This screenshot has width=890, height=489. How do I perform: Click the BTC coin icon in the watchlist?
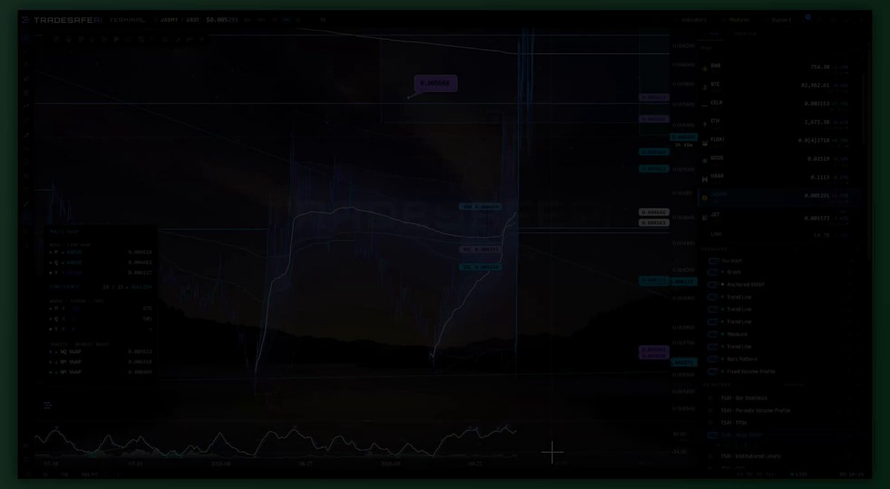[x=705, y=87]
